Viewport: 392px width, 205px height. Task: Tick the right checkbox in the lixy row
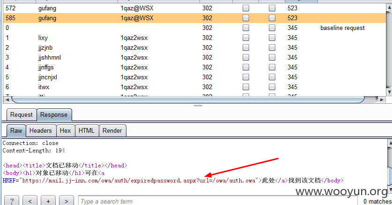pyautogui.click(x=272, y=38)
